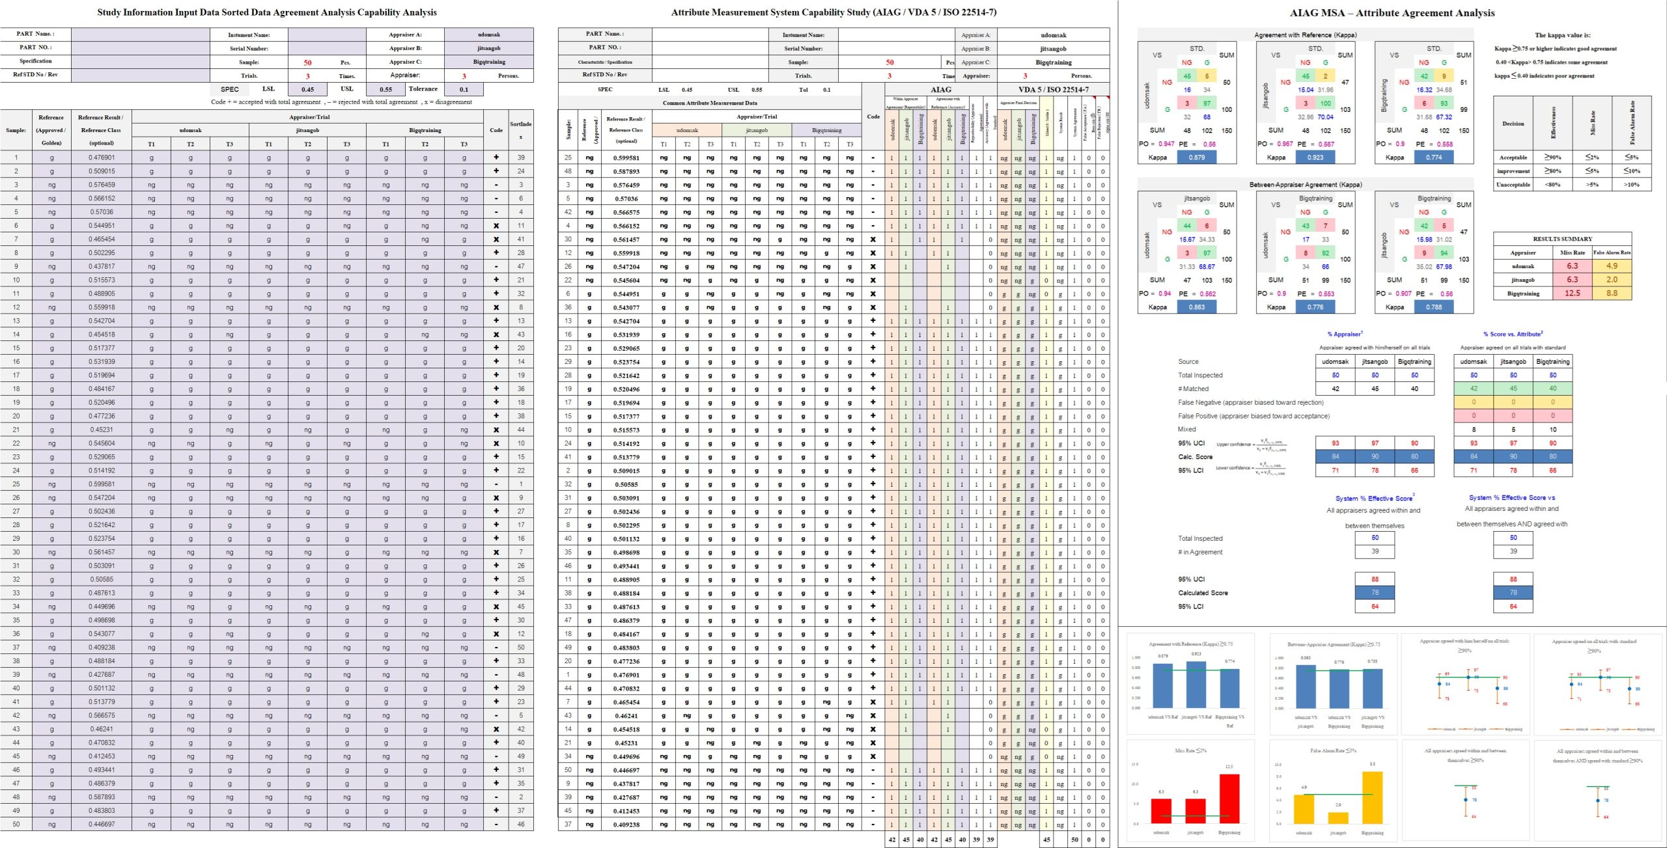Select the blue Kappa 0.879 result cell
This screenshot has height=848, width=1667.
tap(1196, 157)
